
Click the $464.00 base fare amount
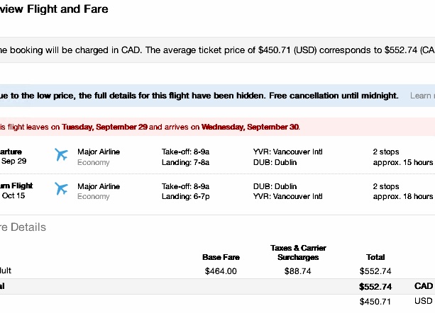[x=221, y=271]
